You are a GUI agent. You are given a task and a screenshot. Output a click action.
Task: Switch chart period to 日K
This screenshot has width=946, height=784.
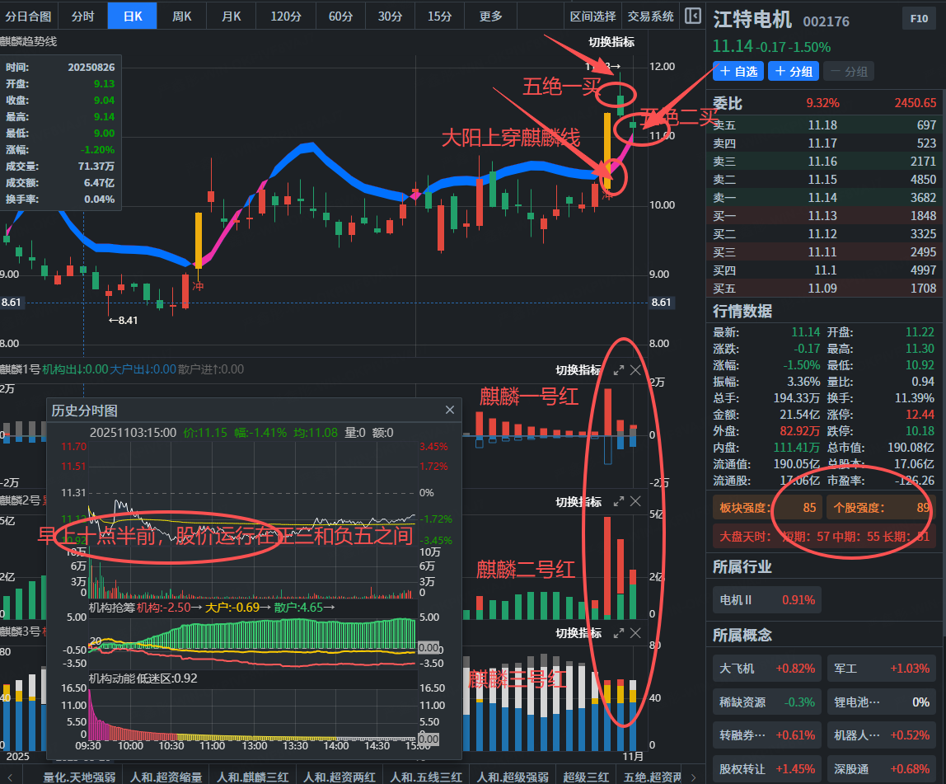132,16
